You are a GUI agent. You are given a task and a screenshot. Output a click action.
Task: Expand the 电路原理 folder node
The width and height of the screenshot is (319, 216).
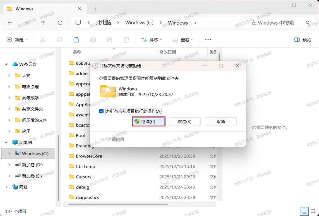point(9,87)
